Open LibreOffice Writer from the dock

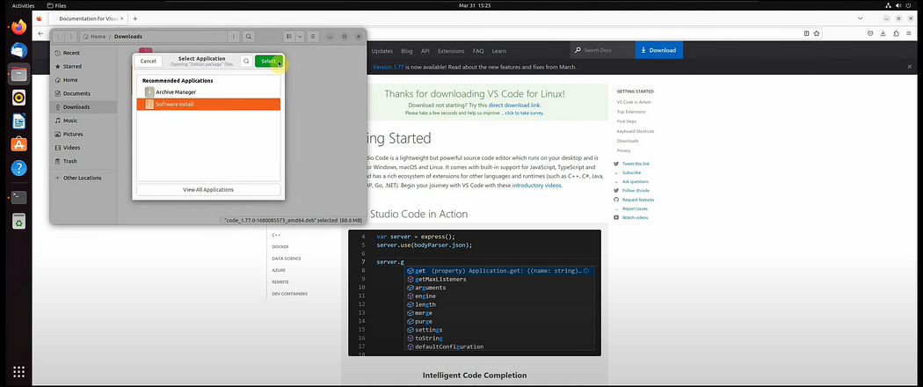18,121
